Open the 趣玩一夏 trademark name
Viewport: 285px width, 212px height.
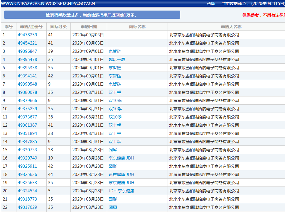pos(117,59)
